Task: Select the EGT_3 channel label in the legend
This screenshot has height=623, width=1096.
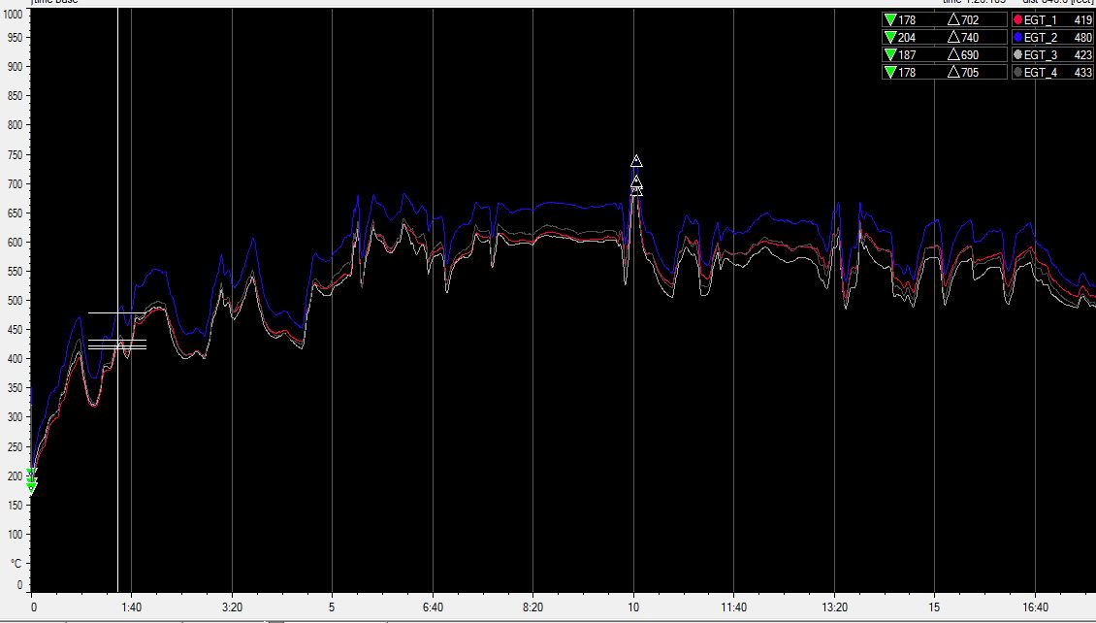Action: click(x=1041, y=55)
